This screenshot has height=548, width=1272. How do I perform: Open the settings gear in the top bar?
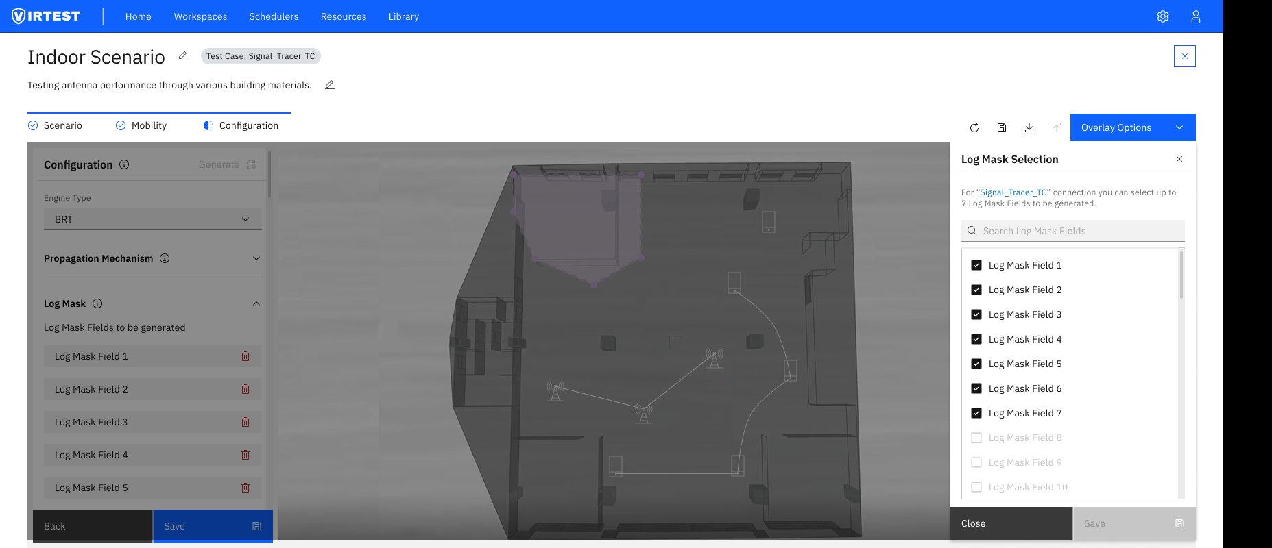1163,16
